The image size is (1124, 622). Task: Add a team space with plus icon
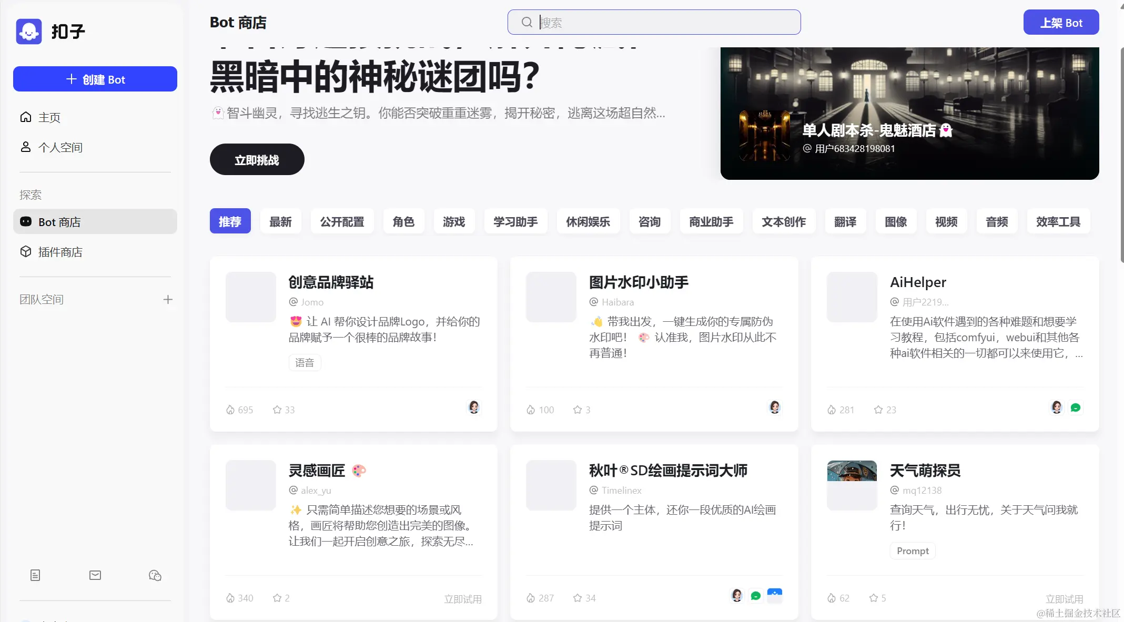coord(168,300)
